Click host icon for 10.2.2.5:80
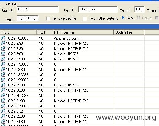 [3, 54]
